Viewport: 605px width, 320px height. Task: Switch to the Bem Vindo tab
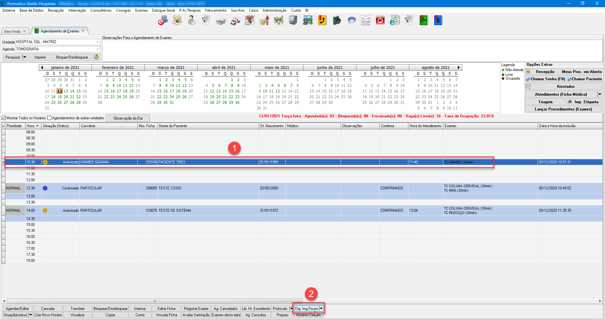point(13,31)
